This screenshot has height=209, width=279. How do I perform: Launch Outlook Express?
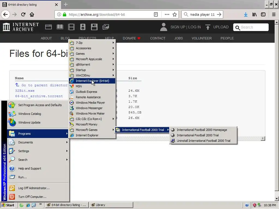coord(92,92)
